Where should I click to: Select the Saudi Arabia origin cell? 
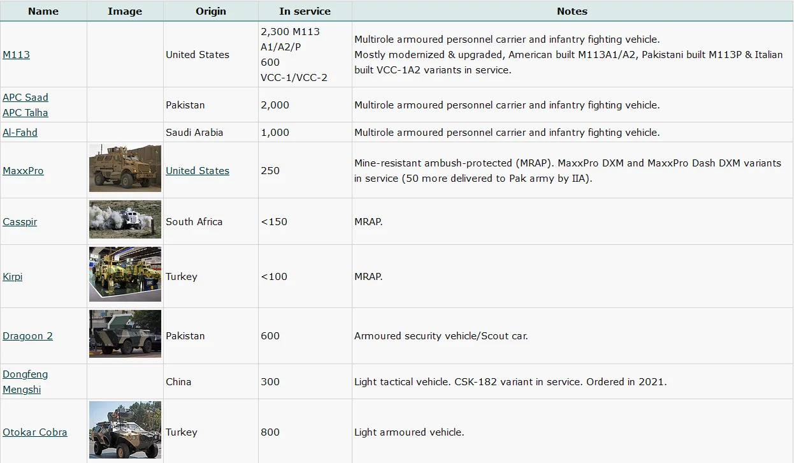click(x=211, y=133)
